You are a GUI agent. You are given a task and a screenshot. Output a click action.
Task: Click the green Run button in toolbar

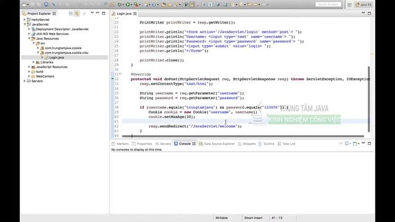(x=128, y=4)
